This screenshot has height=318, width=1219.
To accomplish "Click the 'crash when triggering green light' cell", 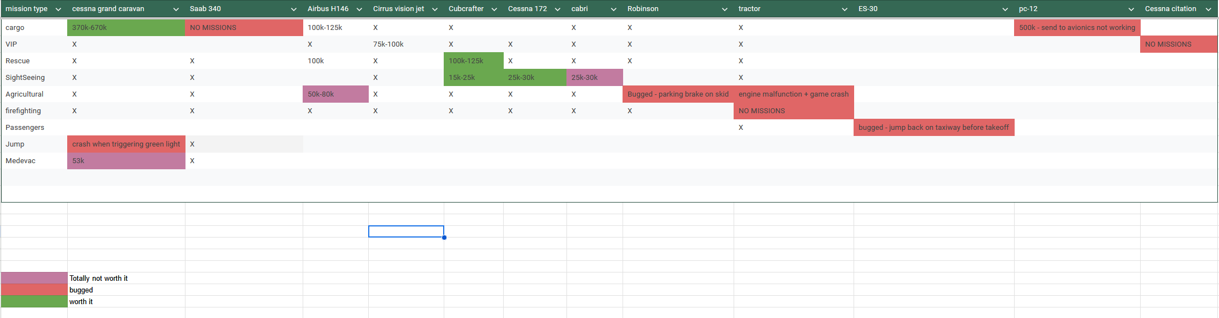I will tap(126, 144).
